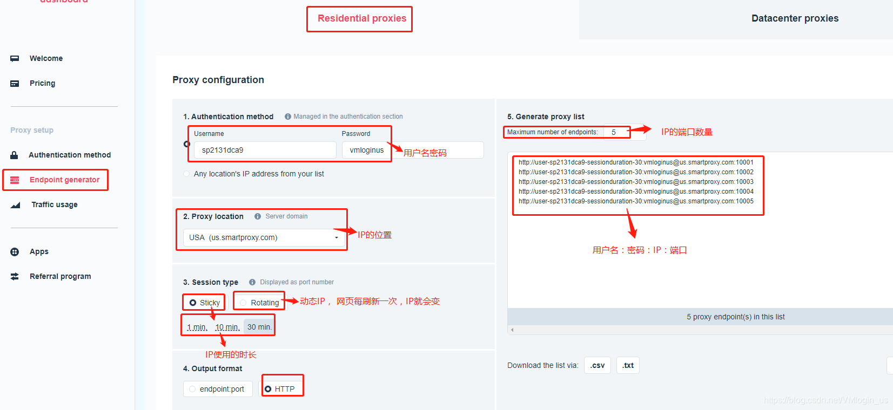
Task: Switch to Residential proxies tab
Action: (362, 18)
